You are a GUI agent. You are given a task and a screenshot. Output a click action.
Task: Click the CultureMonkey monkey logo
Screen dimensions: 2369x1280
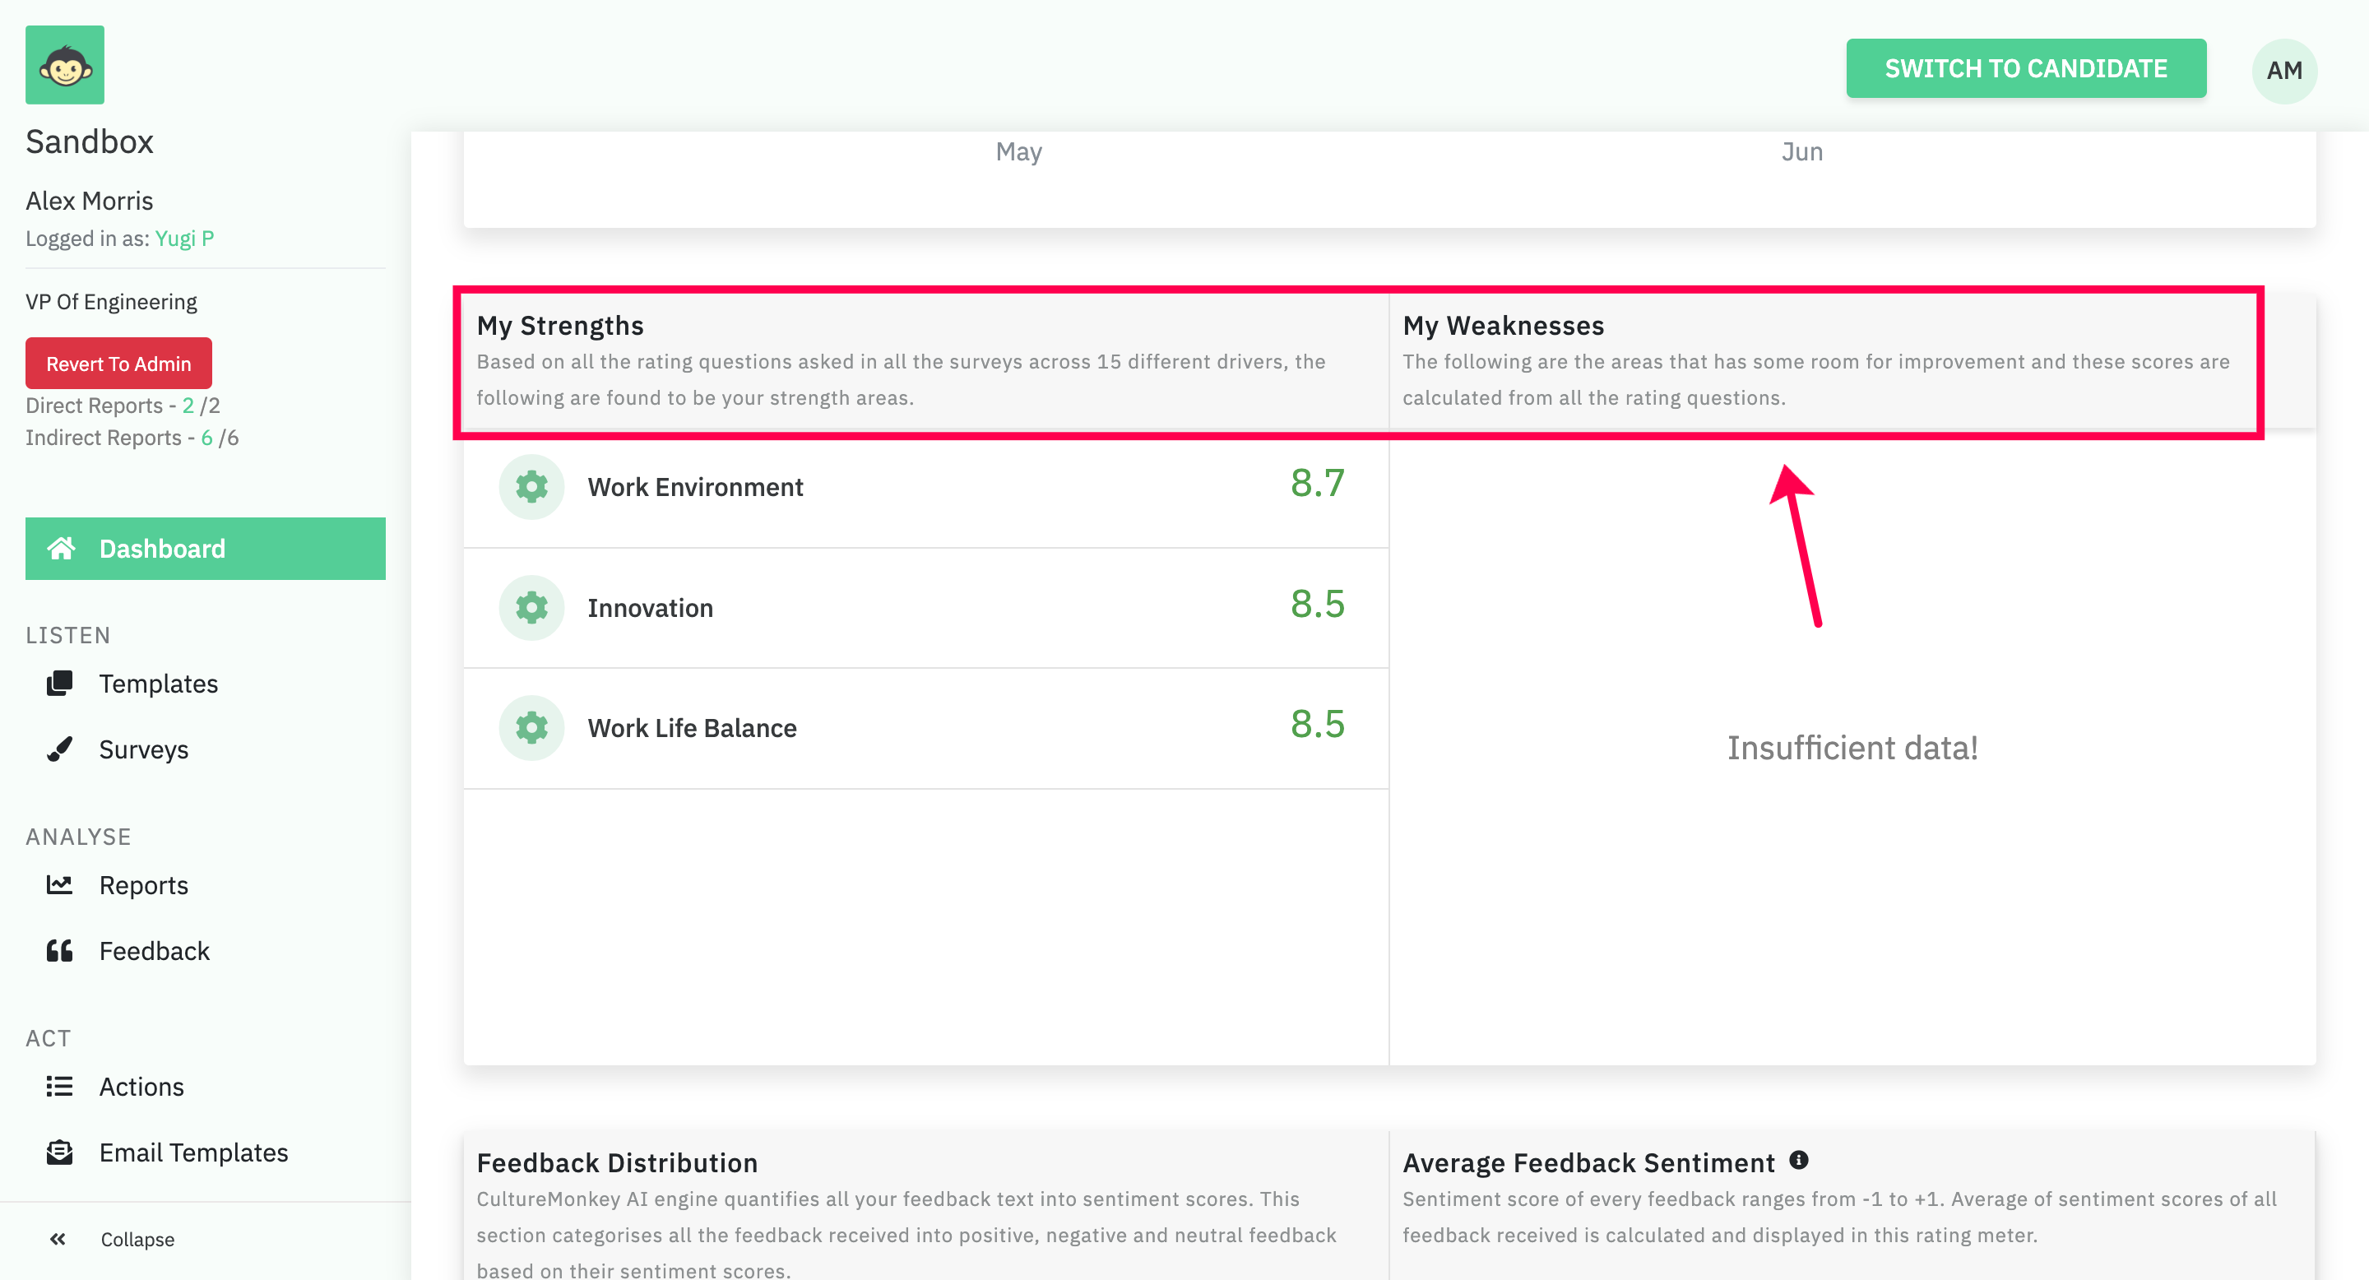coord(64,64)
